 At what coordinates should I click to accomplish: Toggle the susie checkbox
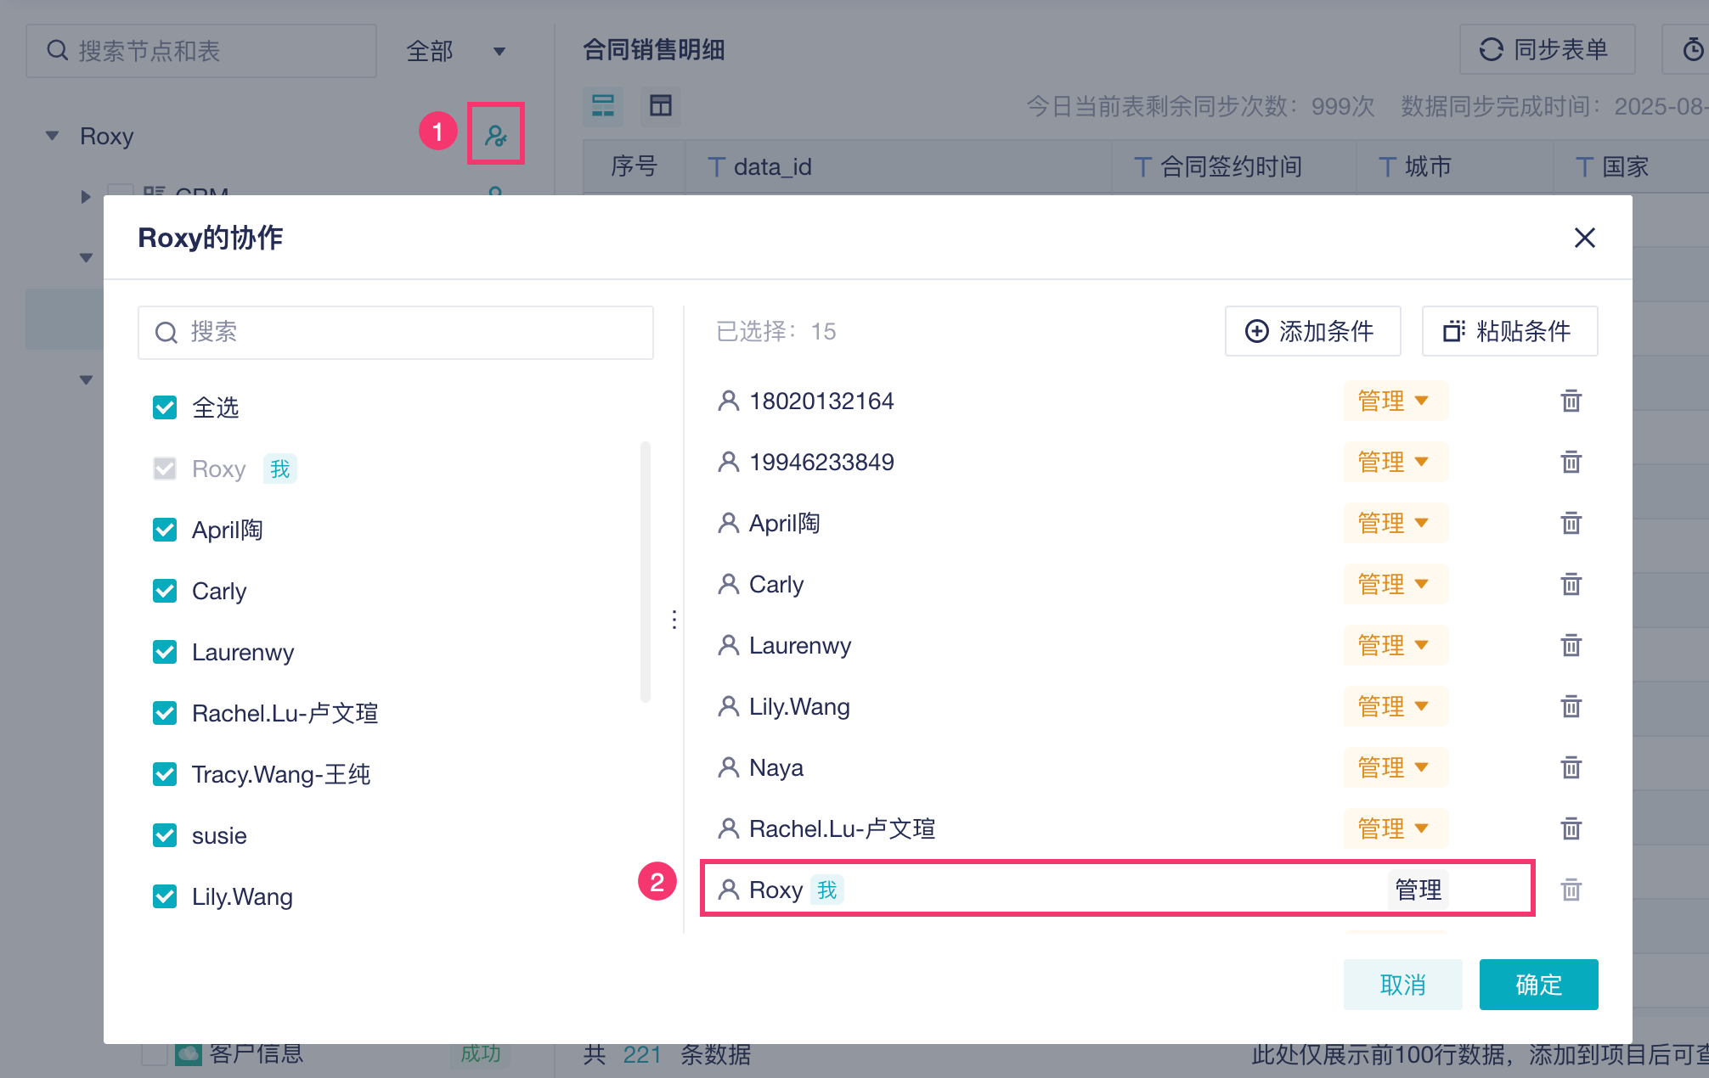point(165,835)
